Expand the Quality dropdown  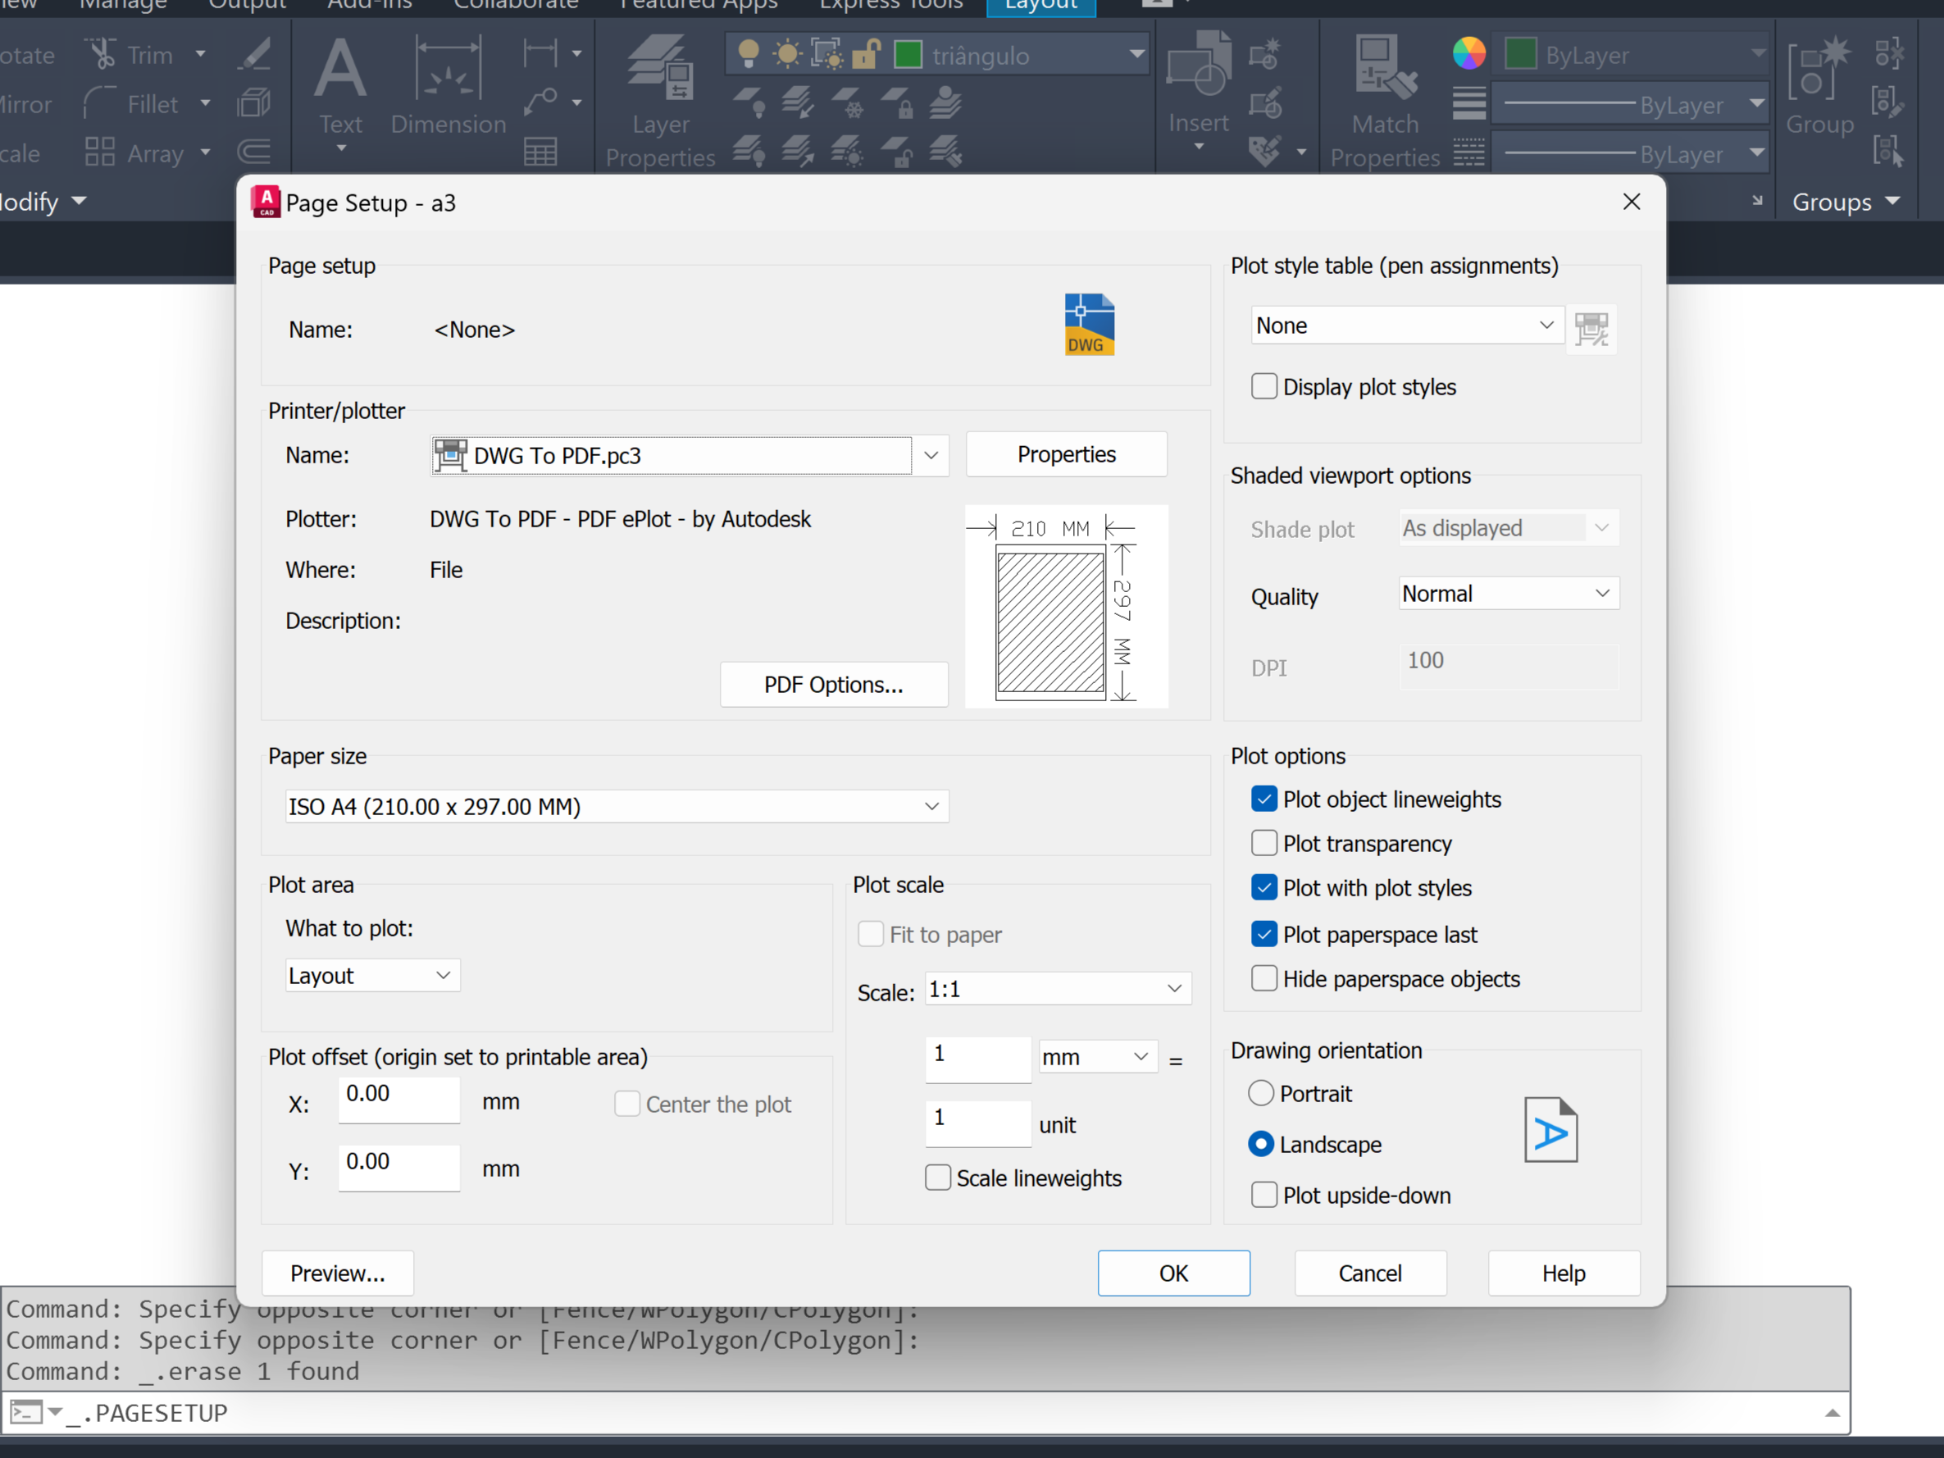tap(1601, 594)
